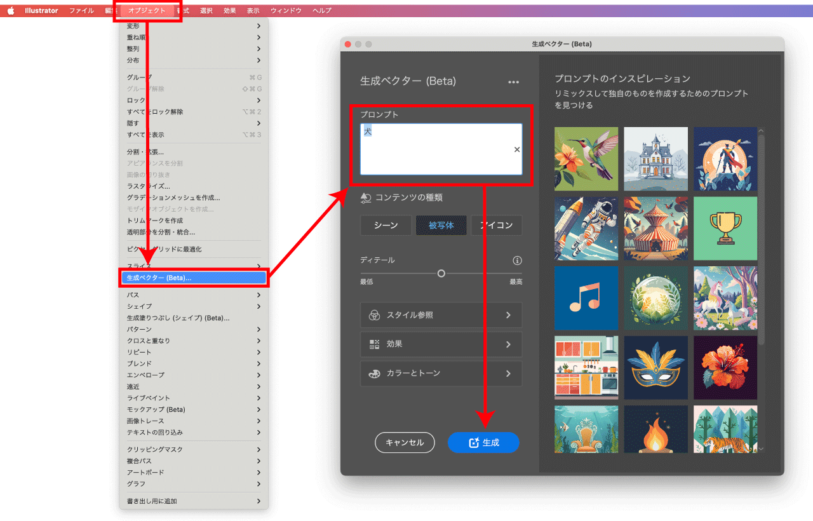Clear the prompt with the X icon
The image size is (813, 521).
[517, 149]
